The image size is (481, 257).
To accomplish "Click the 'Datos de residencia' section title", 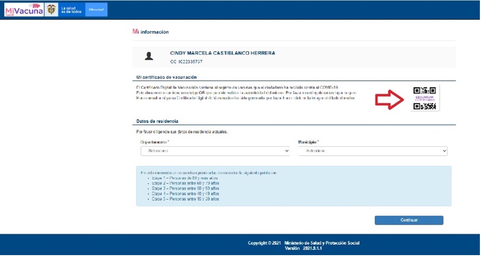I will [x=157, y=121].
